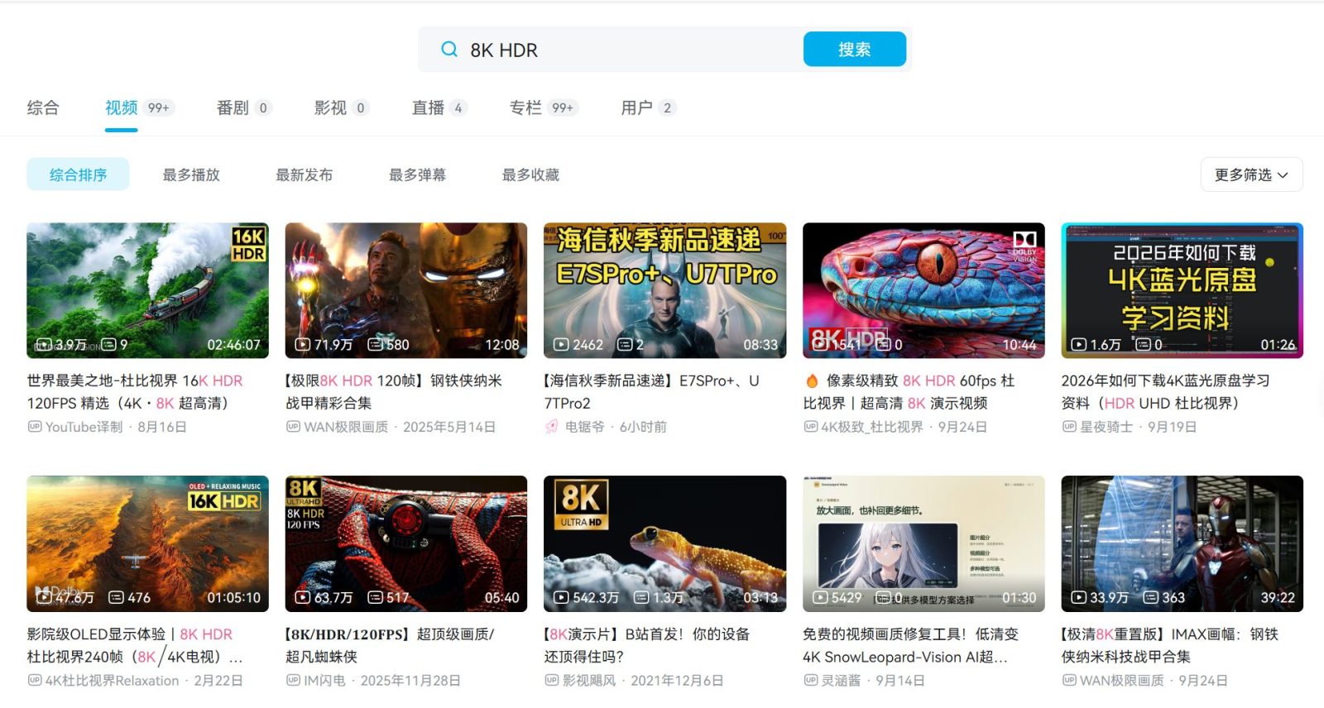Screen dimensions: 1324x708
Task: Open the 影院级OLED显示体验 video title
Action: click(135, 645)
